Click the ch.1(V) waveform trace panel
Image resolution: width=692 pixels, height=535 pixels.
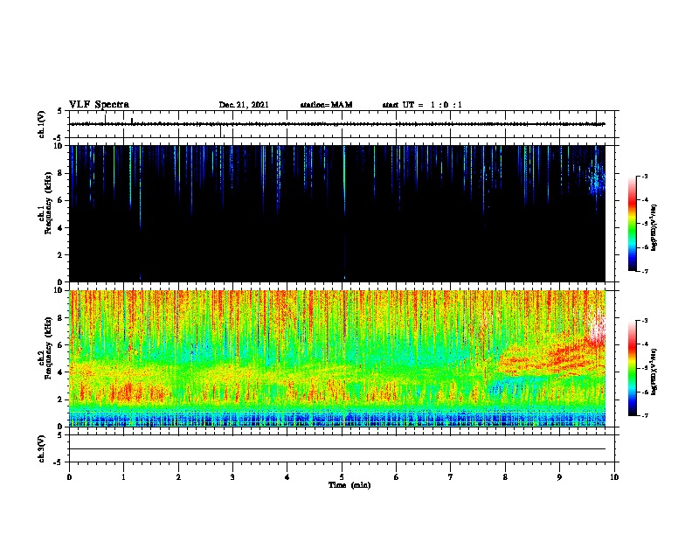[x=342, y=124]
